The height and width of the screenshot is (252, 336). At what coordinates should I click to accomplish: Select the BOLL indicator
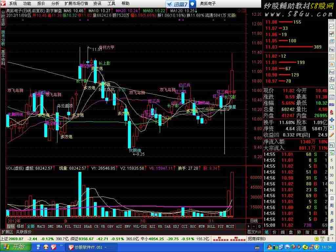pos(211,226)
